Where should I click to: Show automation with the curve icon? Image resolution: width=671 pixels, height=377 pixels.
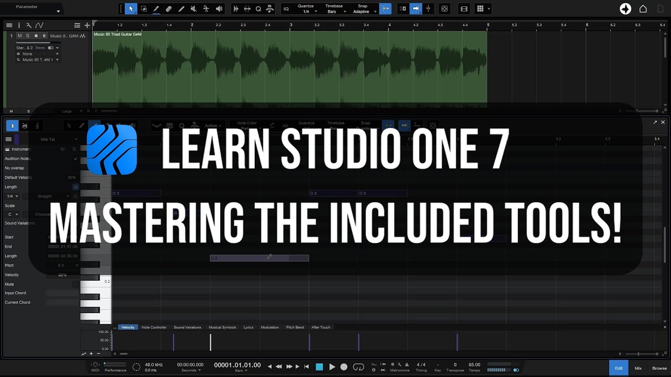click(38, 25)
